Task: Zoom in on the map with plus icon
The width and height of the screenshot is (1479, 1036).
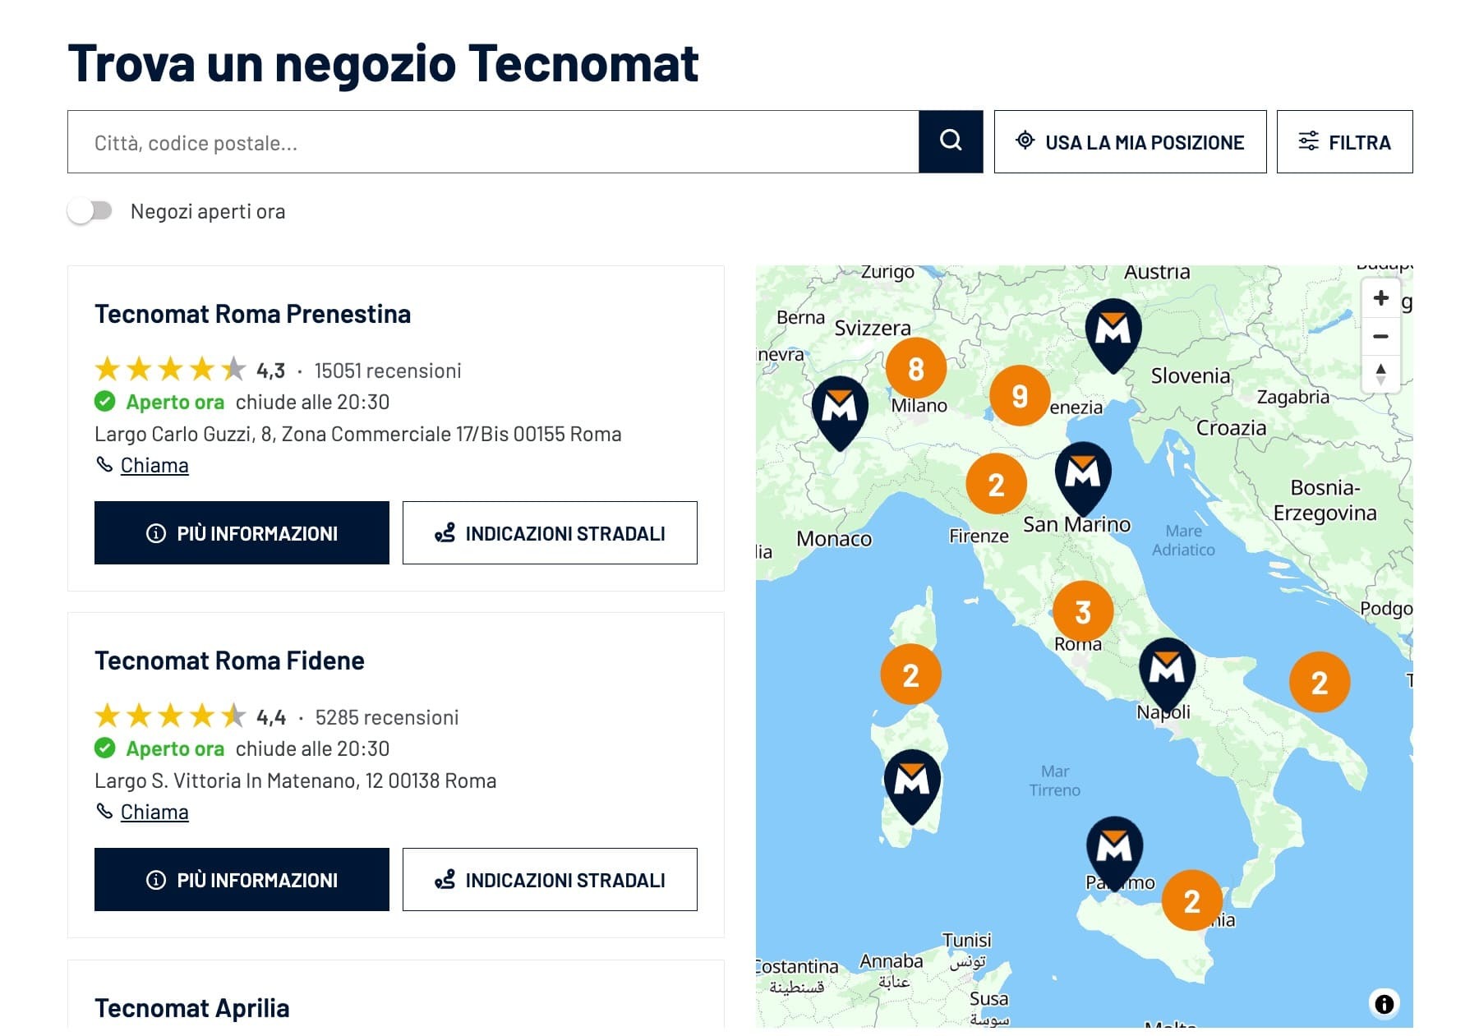Action: click(1382, 298)
